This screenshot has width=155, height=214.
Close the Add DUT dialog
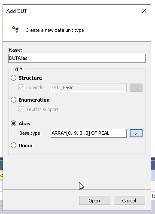[x=144, y=11]
